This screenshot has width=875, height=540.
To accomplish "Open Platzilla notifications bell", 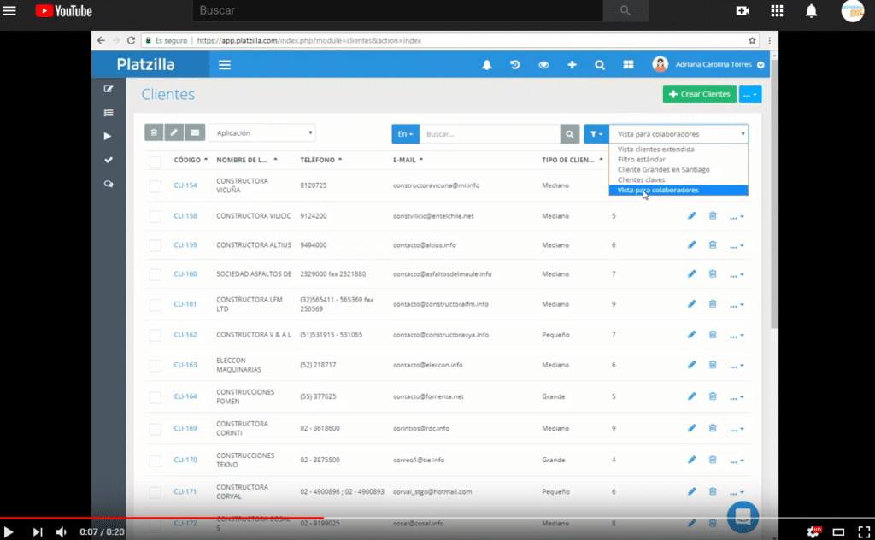I will [487, 65].
